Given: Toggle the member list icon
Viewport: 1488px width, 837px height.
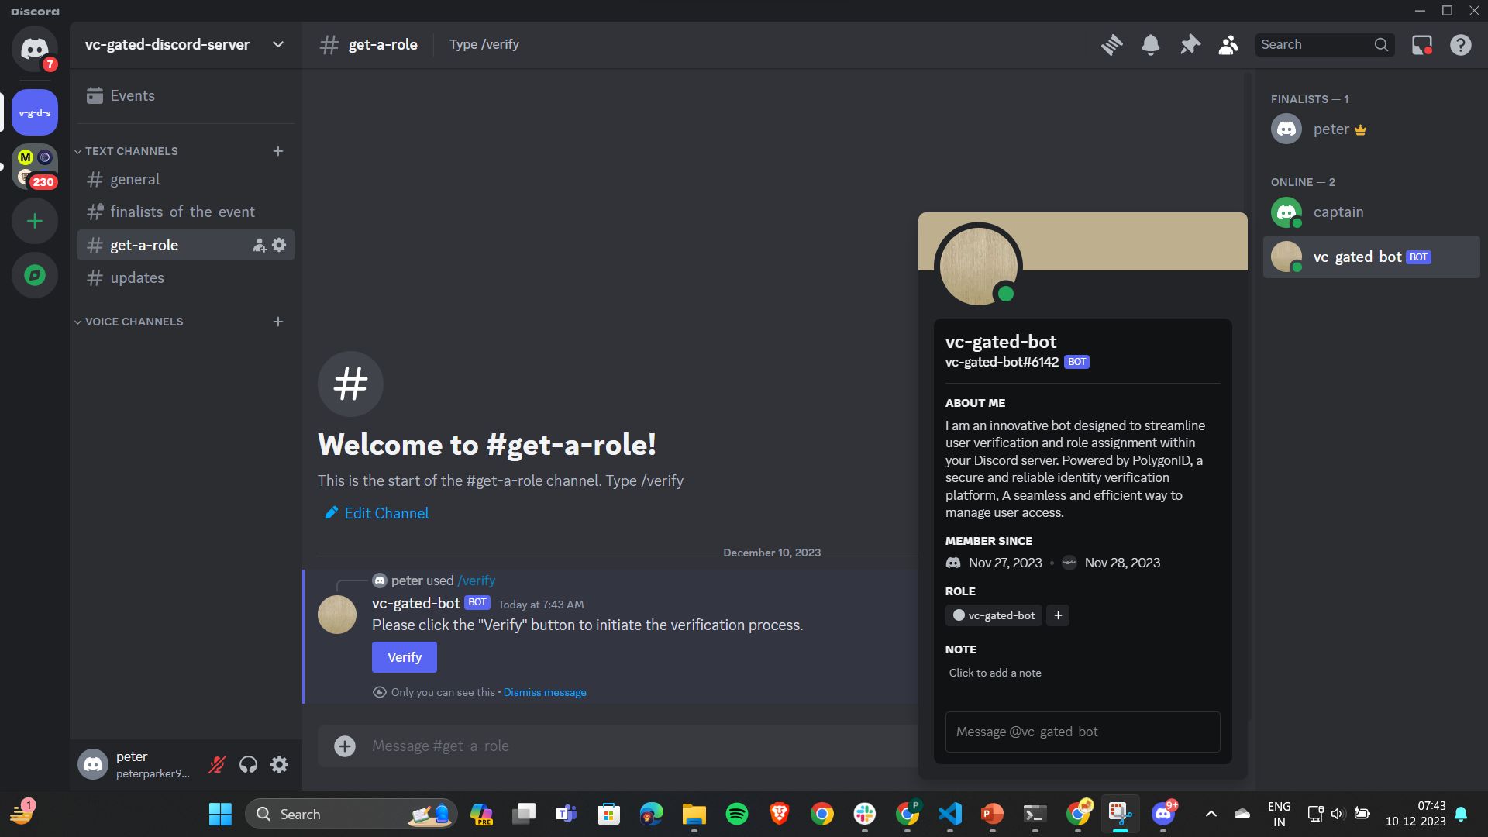Looking at the screenshot, I should tap(1228, 45).
